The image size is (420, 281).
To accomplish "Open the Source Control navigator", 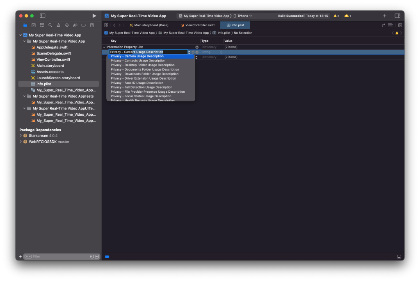I will tap(34, 25).
